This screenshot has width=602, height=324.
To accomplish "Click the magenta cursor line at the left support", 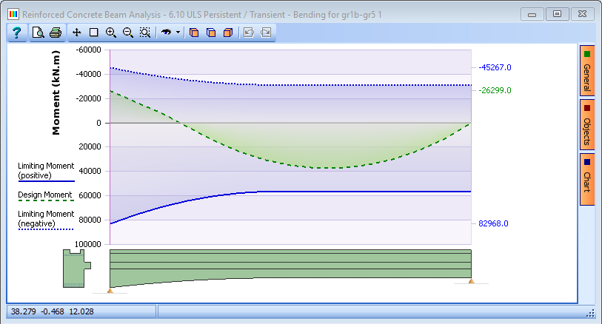I will 110,147.
